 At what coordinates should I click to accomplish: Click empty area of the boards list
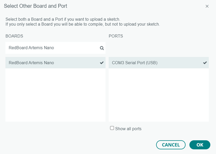[x=55, y=95]
